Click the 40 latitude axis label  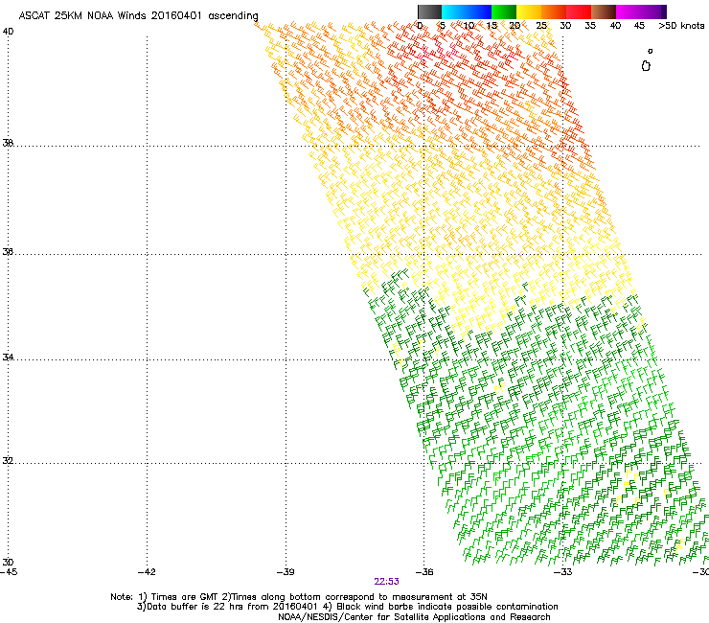coord(8,32)
